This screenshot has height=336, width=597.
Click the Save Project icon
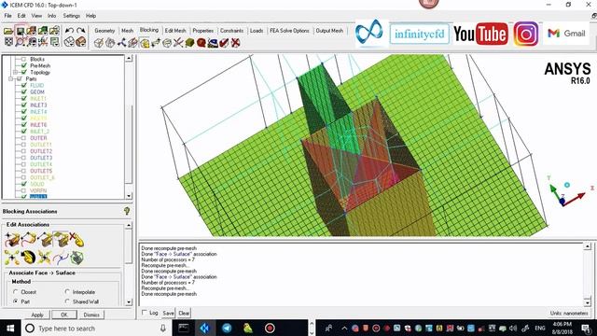coord(21,31)
